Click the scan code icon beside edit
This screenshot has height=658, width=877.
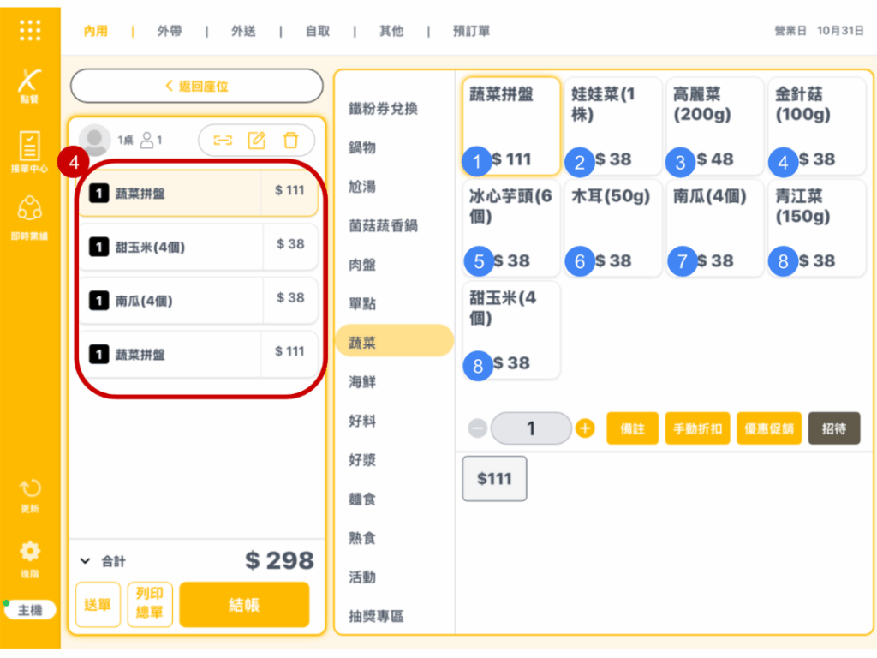(x=223, y=141)
